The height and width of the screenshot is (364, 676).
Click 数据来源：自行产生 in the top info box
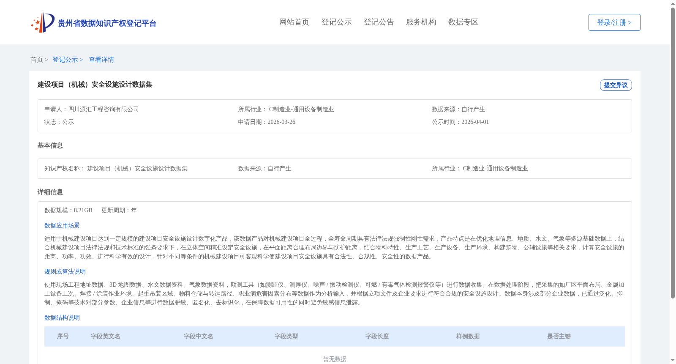[x=458, y=109]
